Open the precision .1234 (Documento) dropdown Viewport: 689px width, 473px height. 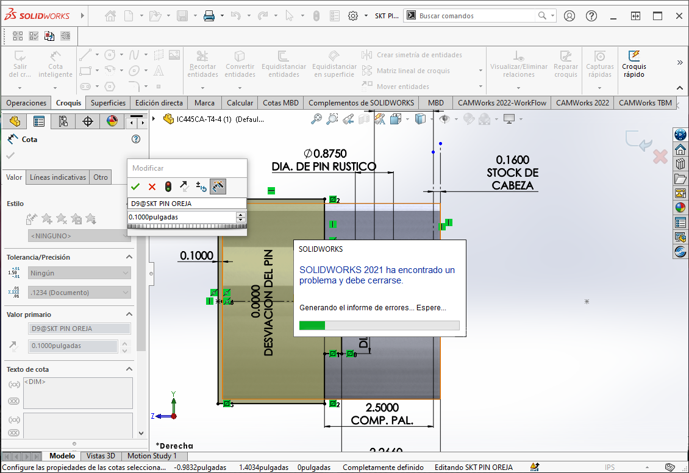pyautogui.click(x=79, y=293)
